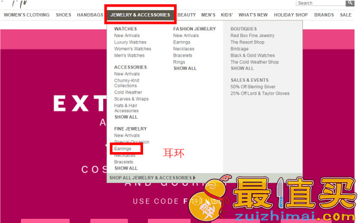359x223 pixels.
Task: Open Scarves & Wraps link
Action: (131, 99)
